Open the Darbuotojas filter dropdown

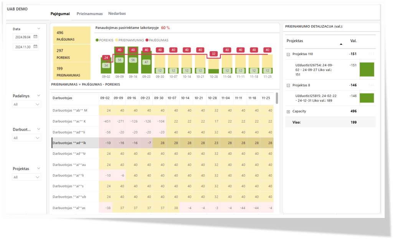coord(26,138)
